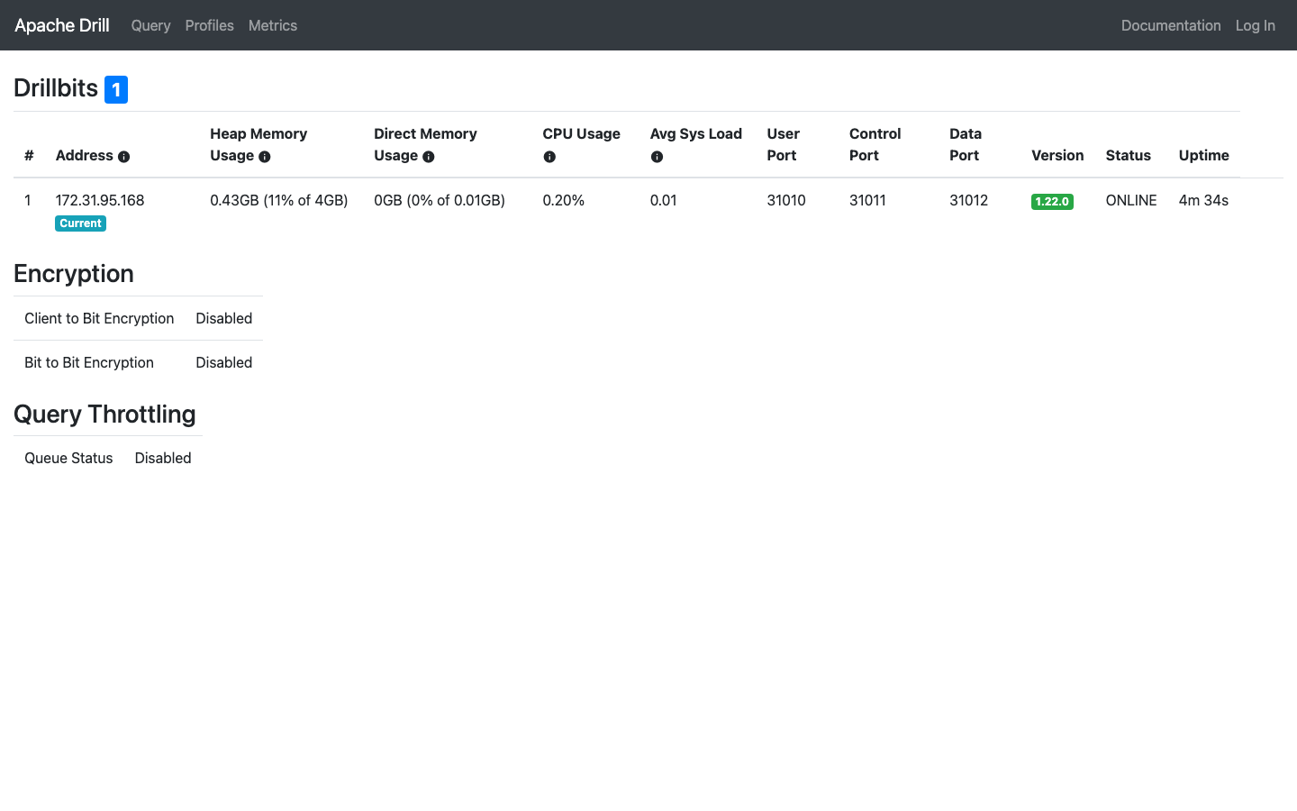Viewport: 1297px width, 811px height.
Task: Open the Query page
Action: pyautogui.click(x=150, y=25)
